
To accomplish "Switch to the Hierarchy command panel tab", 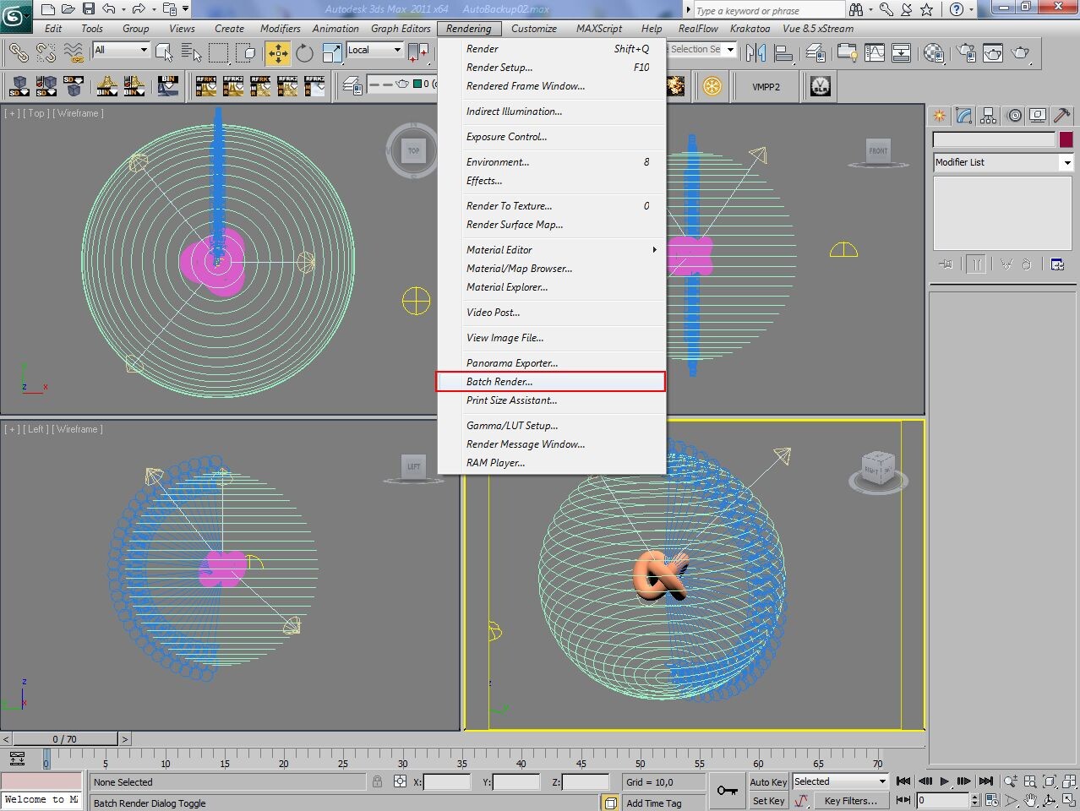I will point(988,116).
